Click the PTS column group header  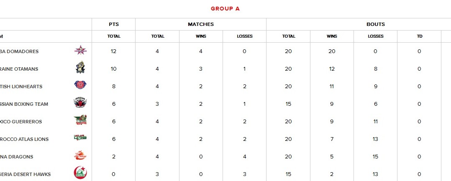114,24
